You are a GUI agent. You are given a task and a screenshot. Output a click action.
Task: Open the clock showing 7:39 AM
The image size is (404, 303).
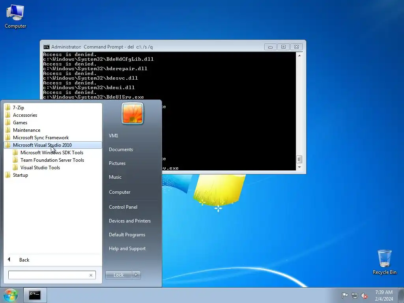click(383, 296)
